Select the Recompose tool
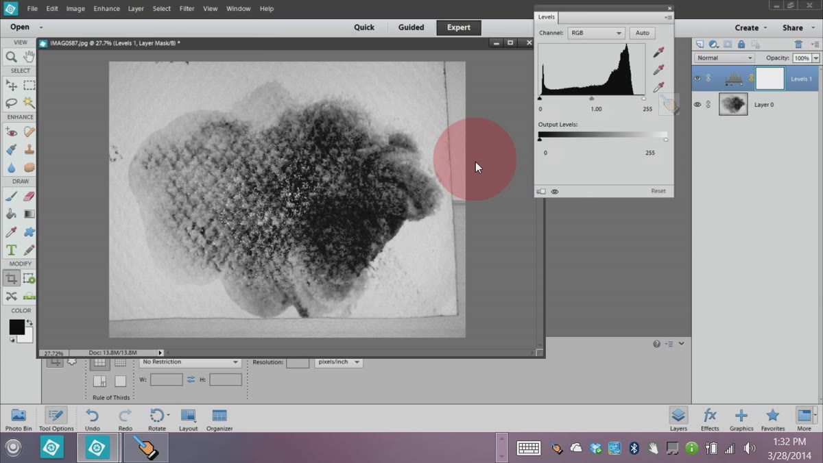The height and width of the screenshot is (463, 823). (x=29, y=278)
